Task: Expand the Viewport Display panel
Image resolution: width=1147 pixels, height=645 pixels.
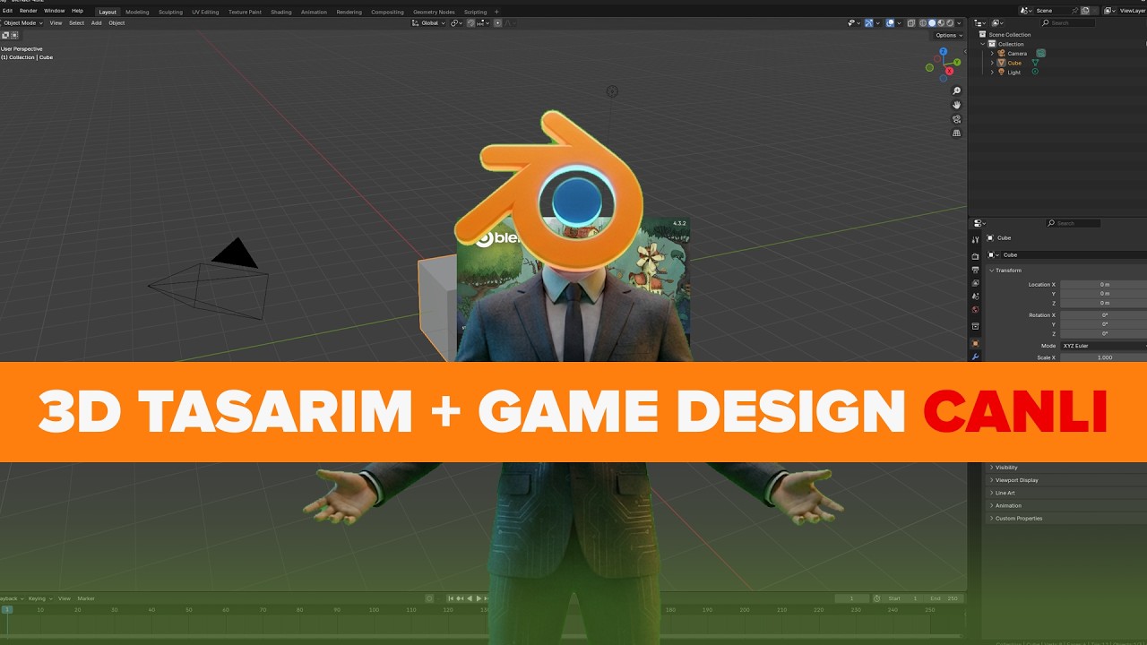Action: pos(1016,480)
